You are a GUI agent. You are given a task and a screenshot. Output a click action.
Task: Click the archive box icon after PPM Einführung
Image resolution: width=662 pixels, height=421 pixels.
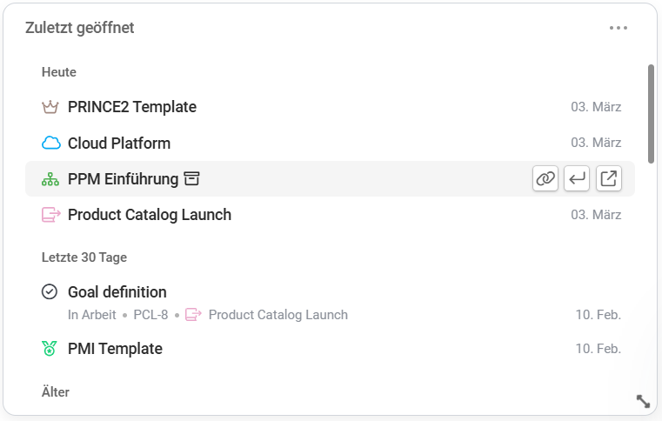click(x=191, y=179)
